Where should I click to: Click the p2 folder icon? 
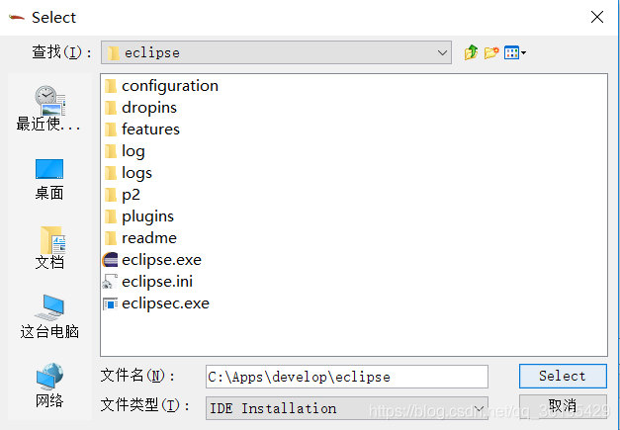[x=111, y=195]
